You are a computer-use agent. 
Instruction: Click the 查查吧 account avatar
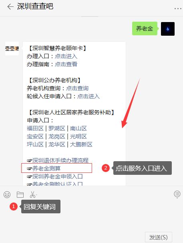(12, 49)
